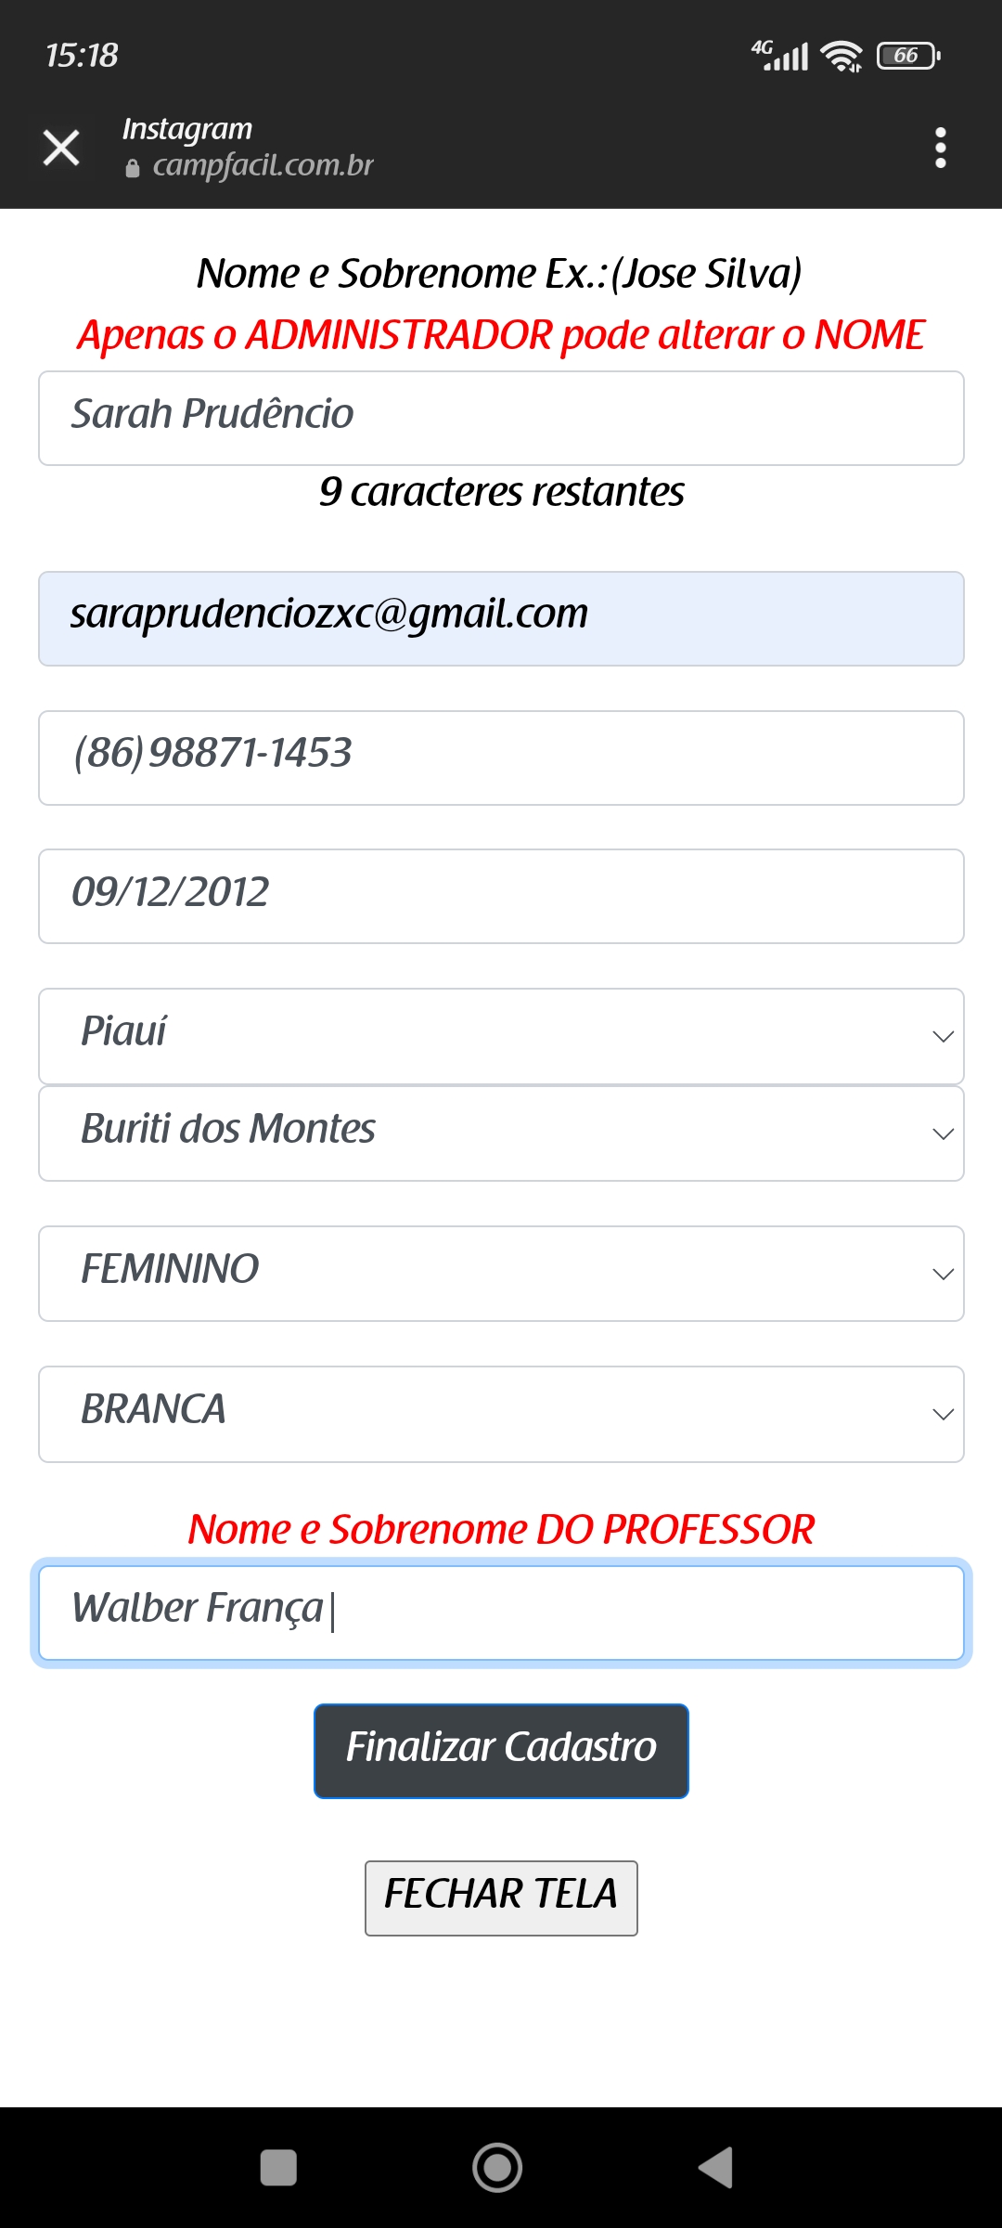Image resolution: width=1002 pixels, height=2228 pixels.
Task: Tap the Wi-Fi status icon
Action: pyautogui.click(x=841, y=56)
